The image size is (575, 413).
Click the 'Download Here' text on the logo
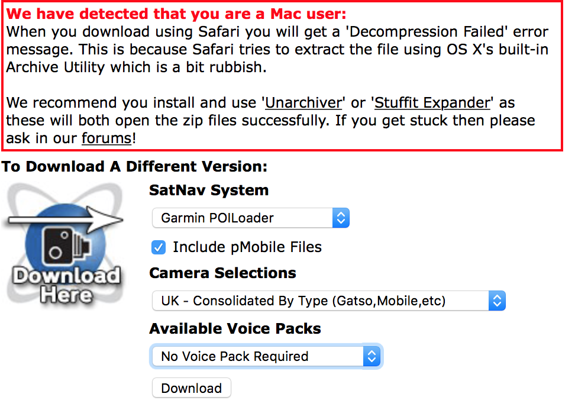pos(66,285)
